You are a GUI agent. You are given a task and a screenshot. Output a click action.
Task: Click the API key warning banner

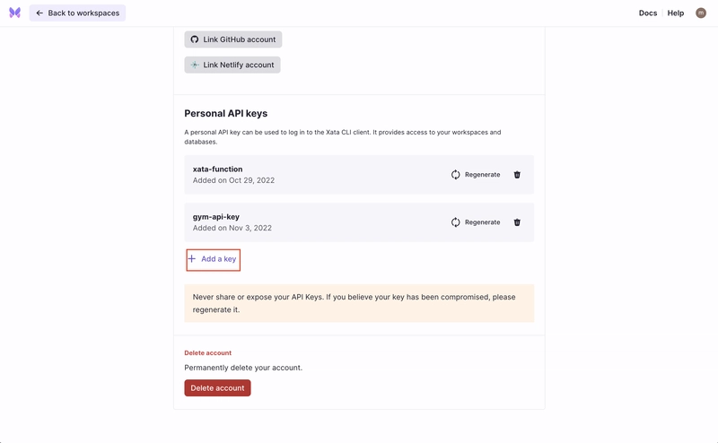coord(359,303)
